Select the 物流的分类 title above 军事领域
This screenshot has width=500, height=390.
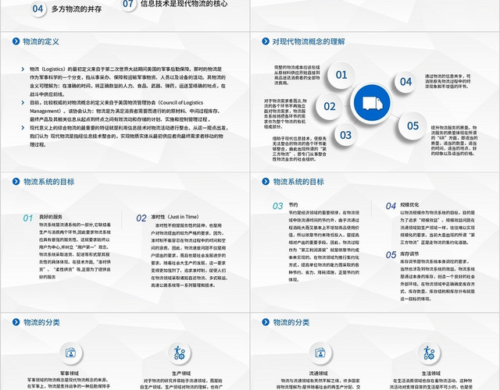[41, 322]
